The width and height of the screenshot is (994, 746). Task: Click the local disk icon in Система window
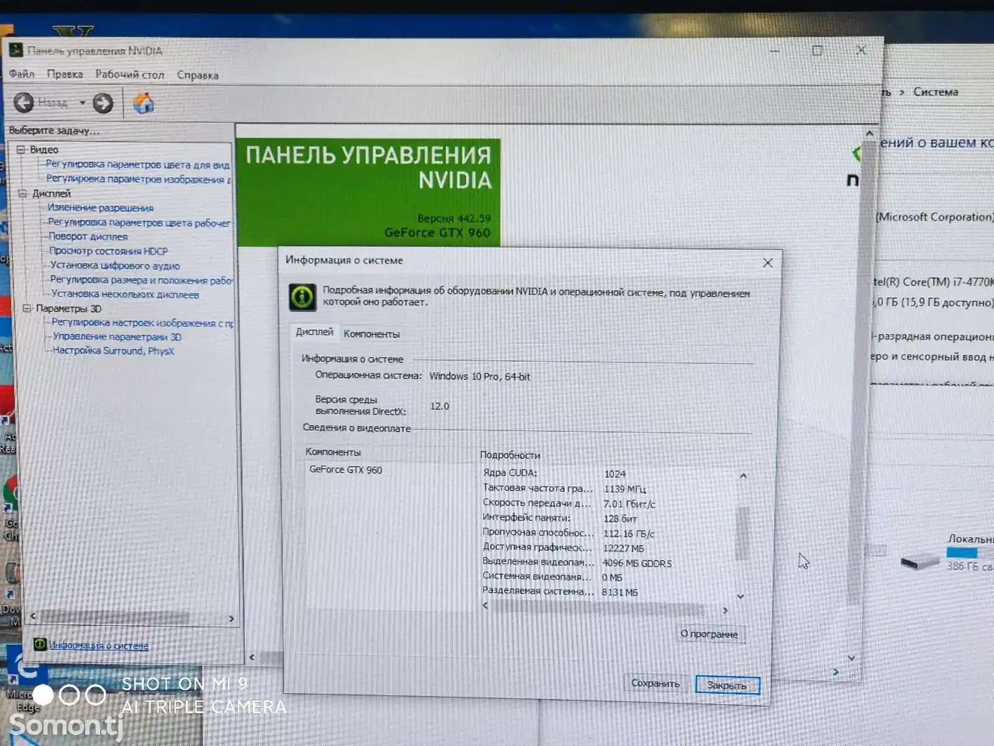click(919, 561)
